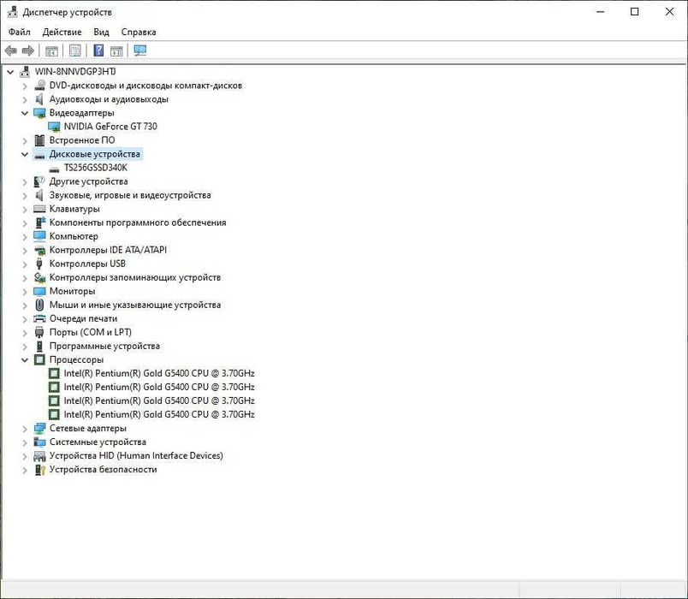Select the TS256GSSD340K disk entry
688x599 pixels.
(96, 168)
